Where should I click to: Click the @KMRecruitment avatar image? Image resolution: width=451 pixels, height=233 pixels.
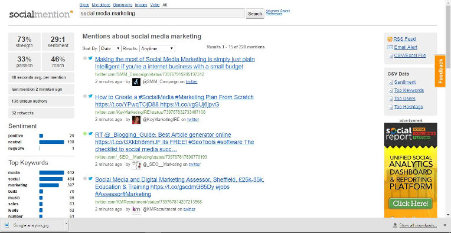coord(136,209)
